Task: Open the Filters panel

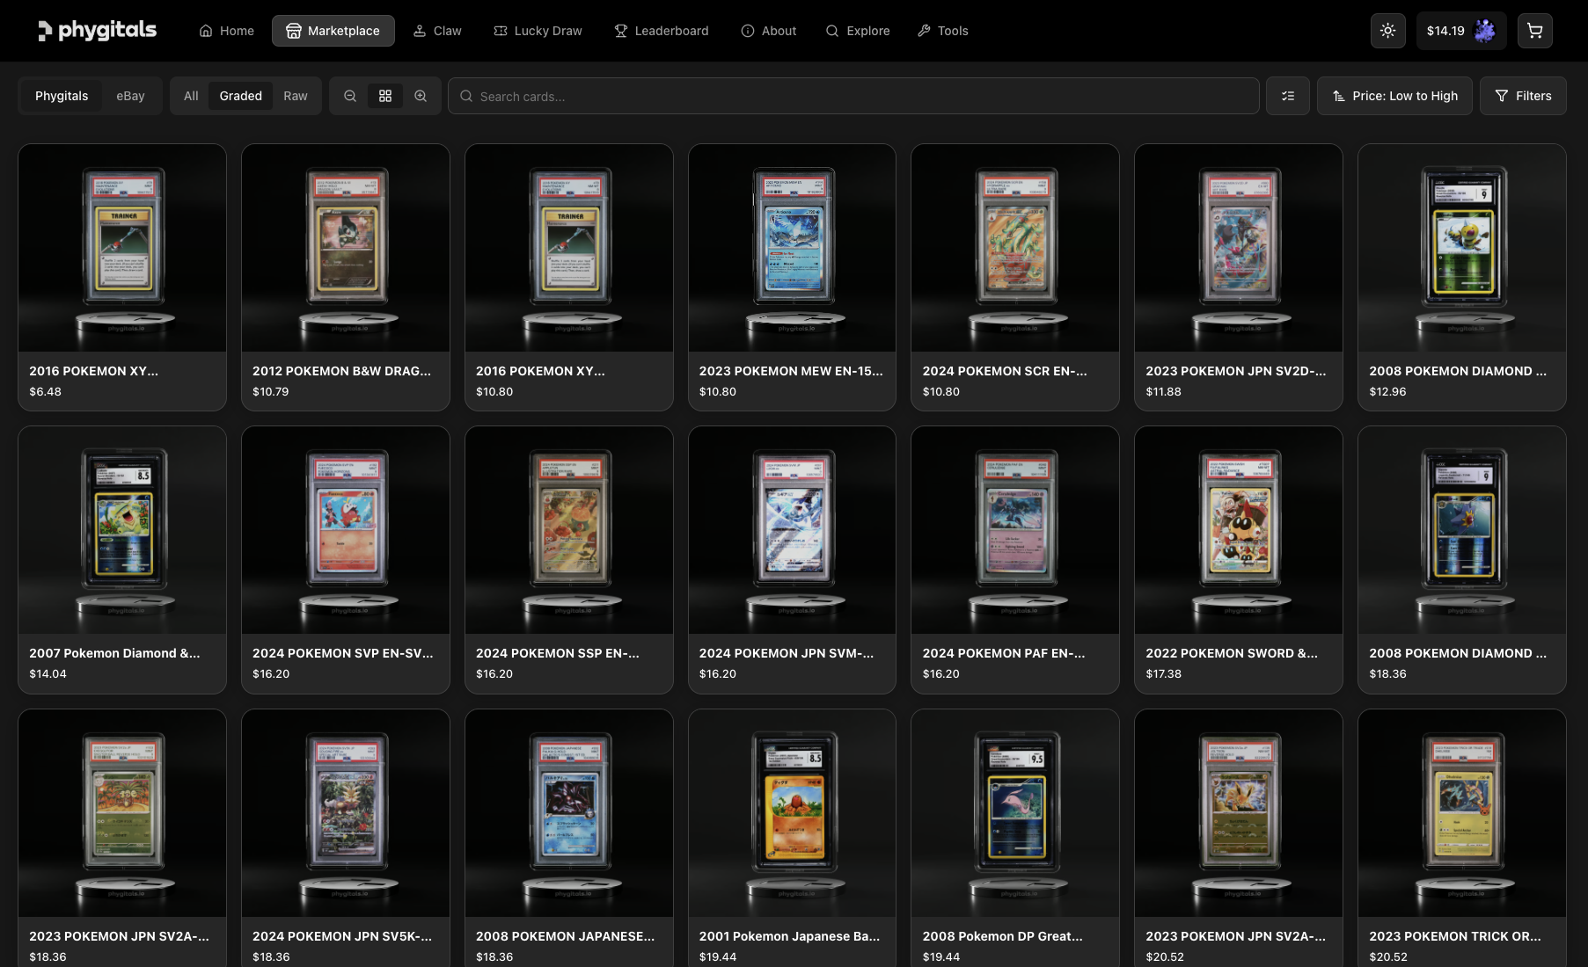Action: (1523, 96)
